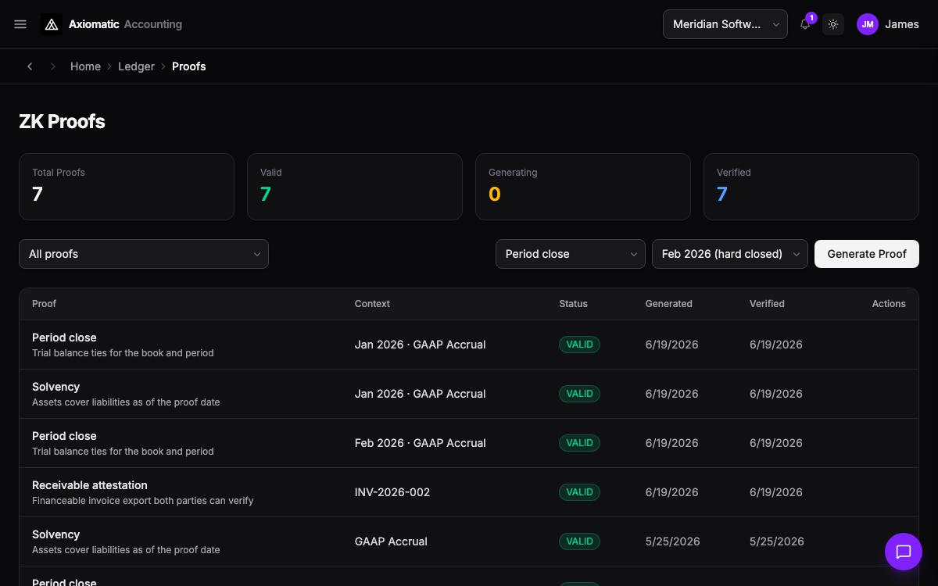Expand the Meridian Software company selector

(725, 24)
